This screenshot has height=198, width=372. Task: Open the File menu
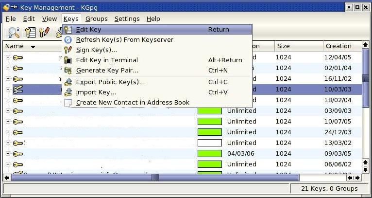pyautogui.click(x=11, y=19)
